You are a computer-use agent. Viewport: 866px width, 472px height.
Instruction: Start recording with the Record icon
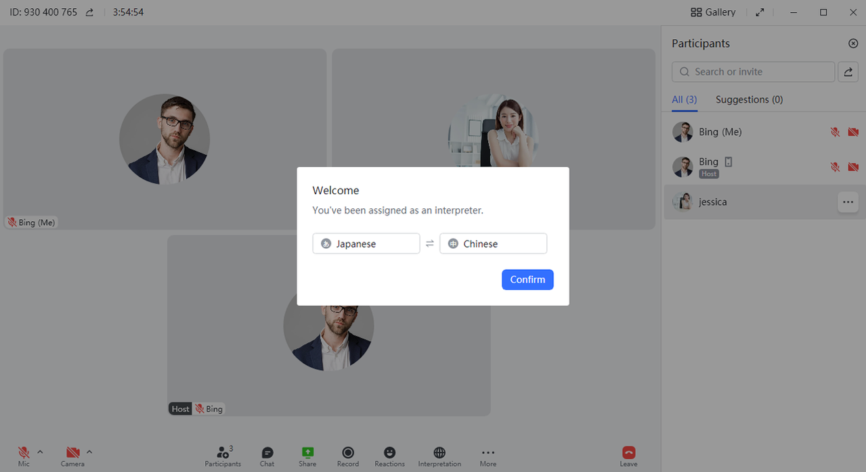[348, 453]
